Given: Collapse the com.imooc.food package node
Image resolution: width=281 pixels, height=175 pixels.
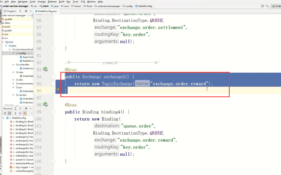Looking at the screenshot, I should pos(10,49).
